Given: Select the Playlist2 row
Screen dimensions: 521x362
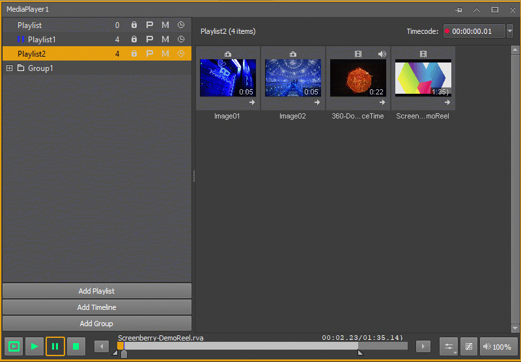Looking at the screenshot, I should tap(96, 53).
